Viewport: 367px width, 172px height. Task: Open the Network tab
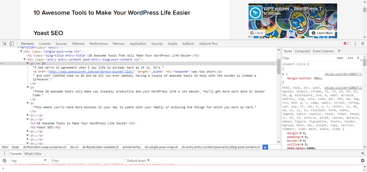tap(78, 44)
